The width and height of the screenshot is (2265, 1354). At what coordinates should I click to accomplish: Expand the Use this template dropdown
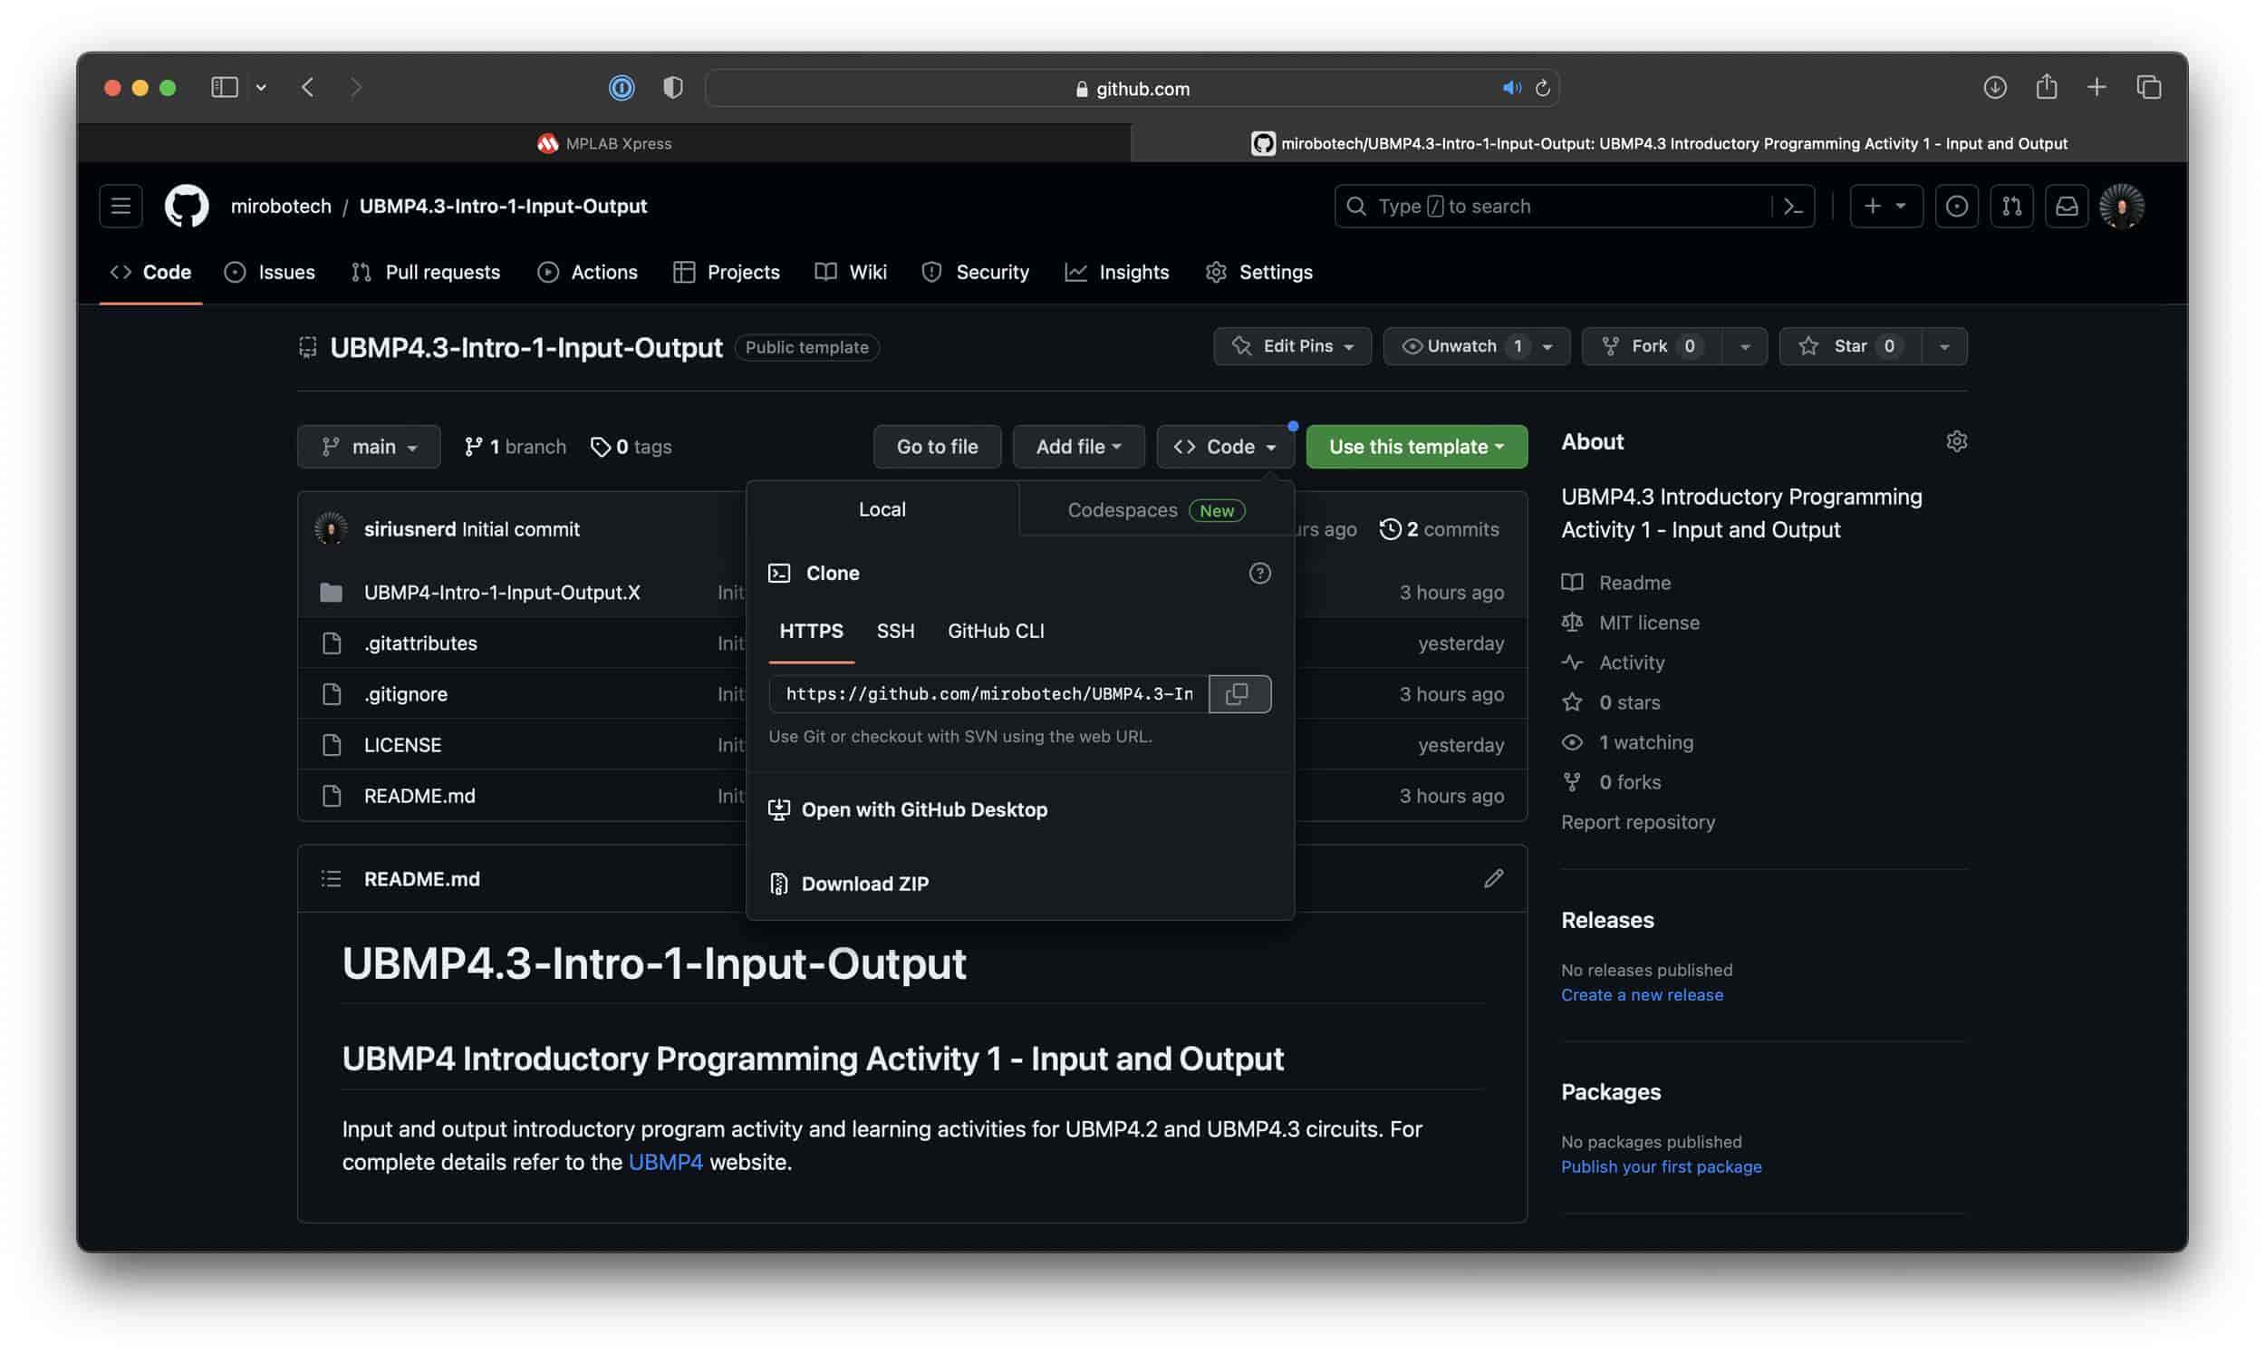(x=1416, y=447)
